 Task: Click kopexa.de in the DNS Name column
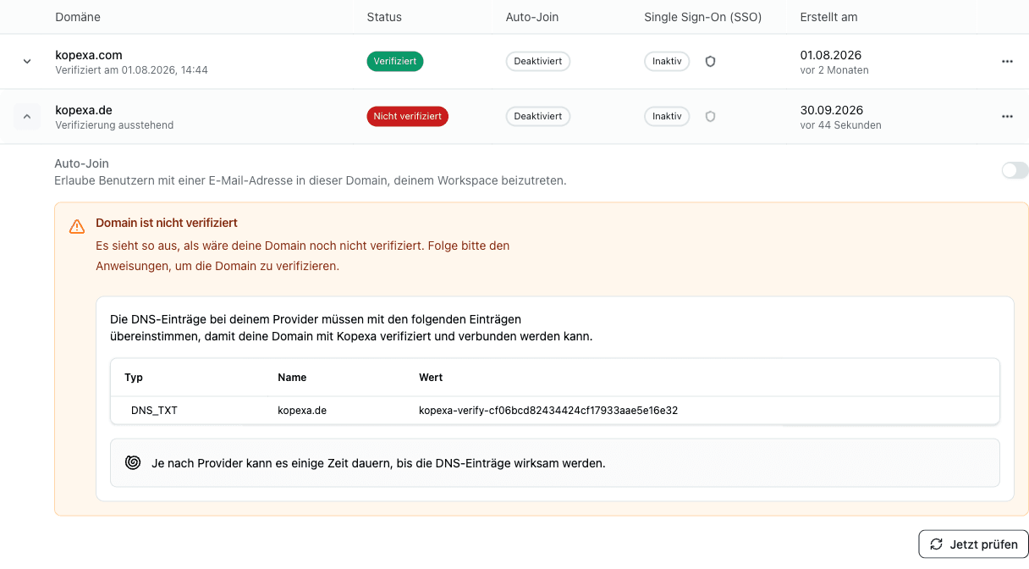(x=302, y=411)
